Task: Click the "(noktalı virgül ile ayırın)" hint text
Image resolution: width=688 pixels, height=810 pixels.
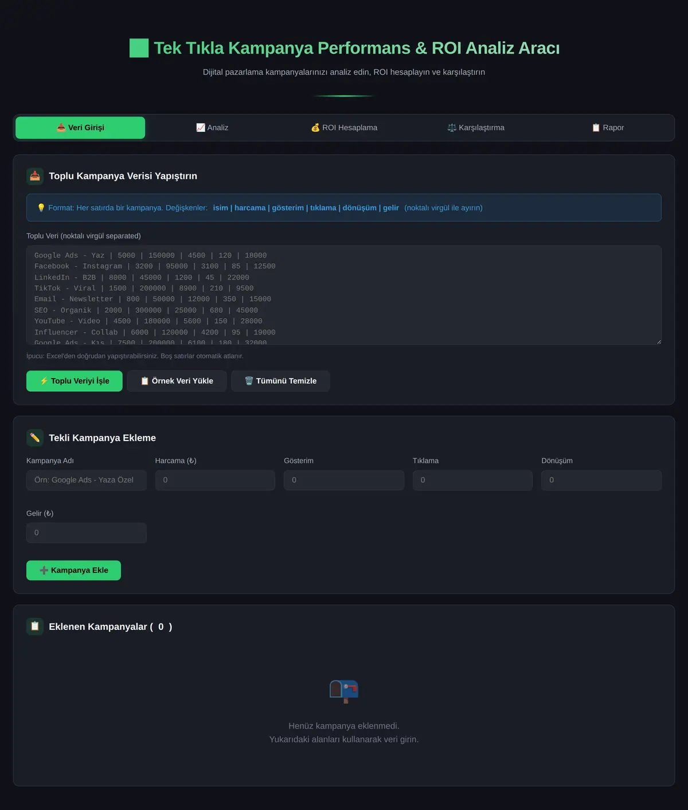Action: (x=444, y=208)
